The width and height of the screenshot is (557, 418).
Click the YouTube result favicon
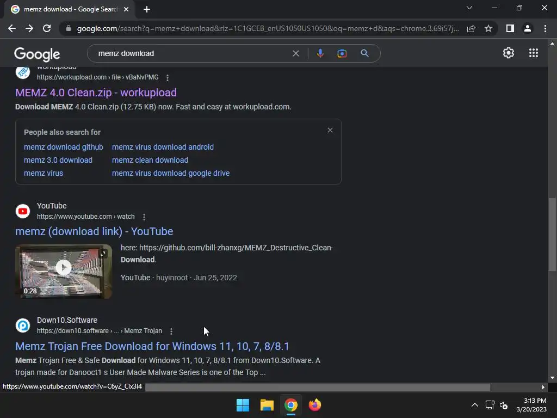pos(23,211)
